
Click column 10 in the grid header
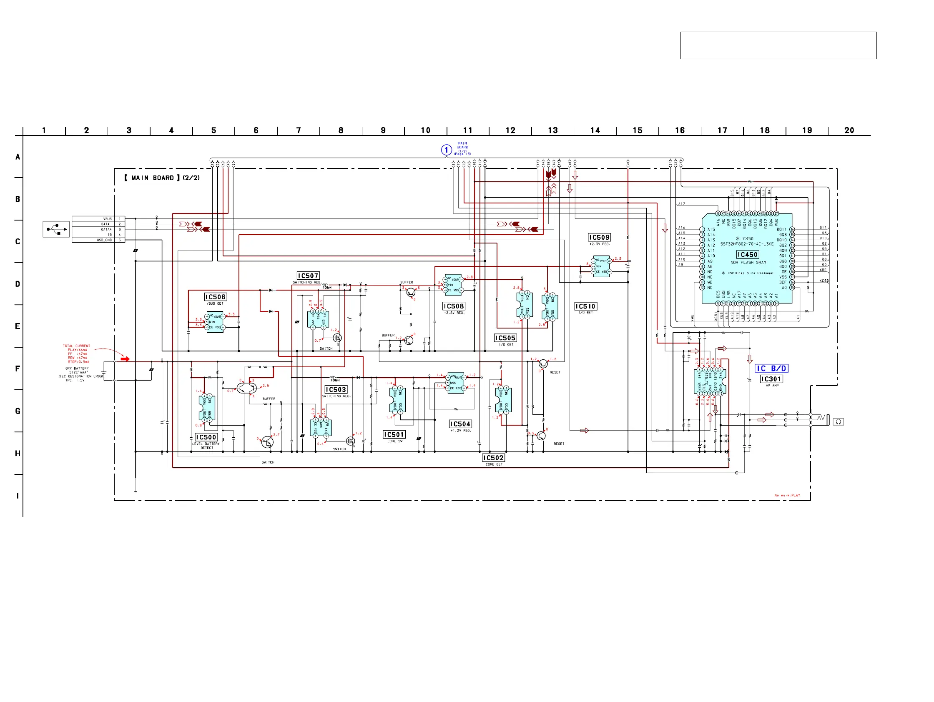coord(426,130)
